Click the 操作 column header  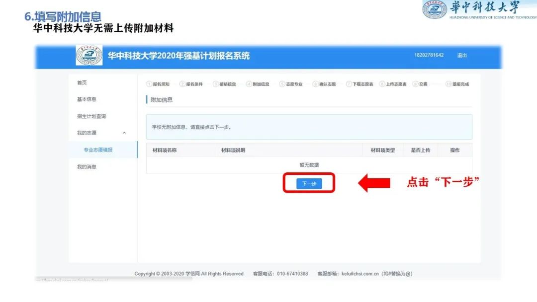(x=455, y=150)
